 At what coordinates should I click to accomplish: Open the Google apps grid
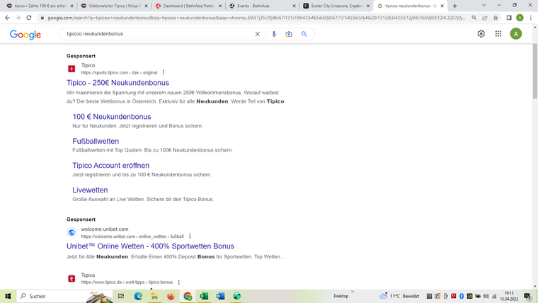(498, 34)
